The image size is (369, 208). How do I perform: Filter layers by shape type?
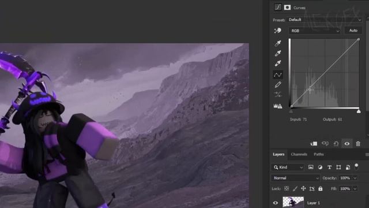(338, 167)
